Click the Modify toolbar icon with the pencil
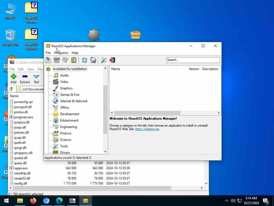This screenshot has width=274, height=206. click(x=65, y=60)
